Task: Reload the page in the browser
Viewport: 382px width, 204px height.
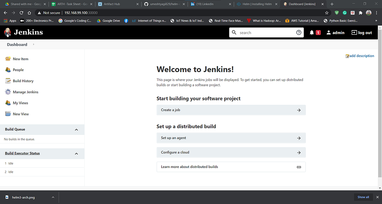Action: click(x=21, y=13)
